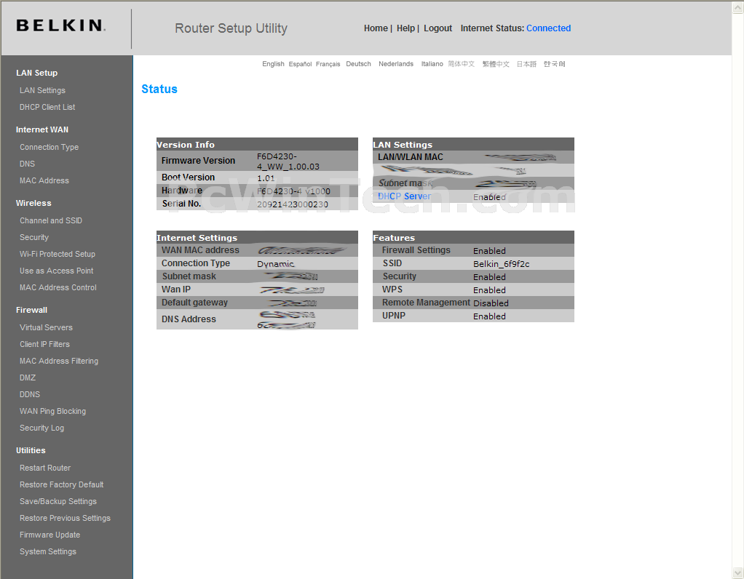Click the SSID value Belkin_6f9f2c
Image resolution: width=744 pixels, height=579 pixels.
pos(501,264)
